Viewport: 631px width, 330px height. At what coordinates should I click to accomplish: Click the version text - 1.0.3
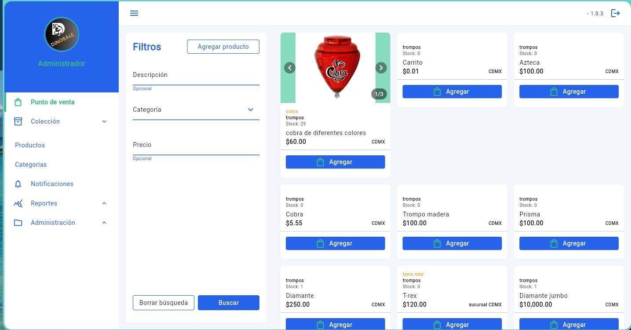tap(595, 14)
